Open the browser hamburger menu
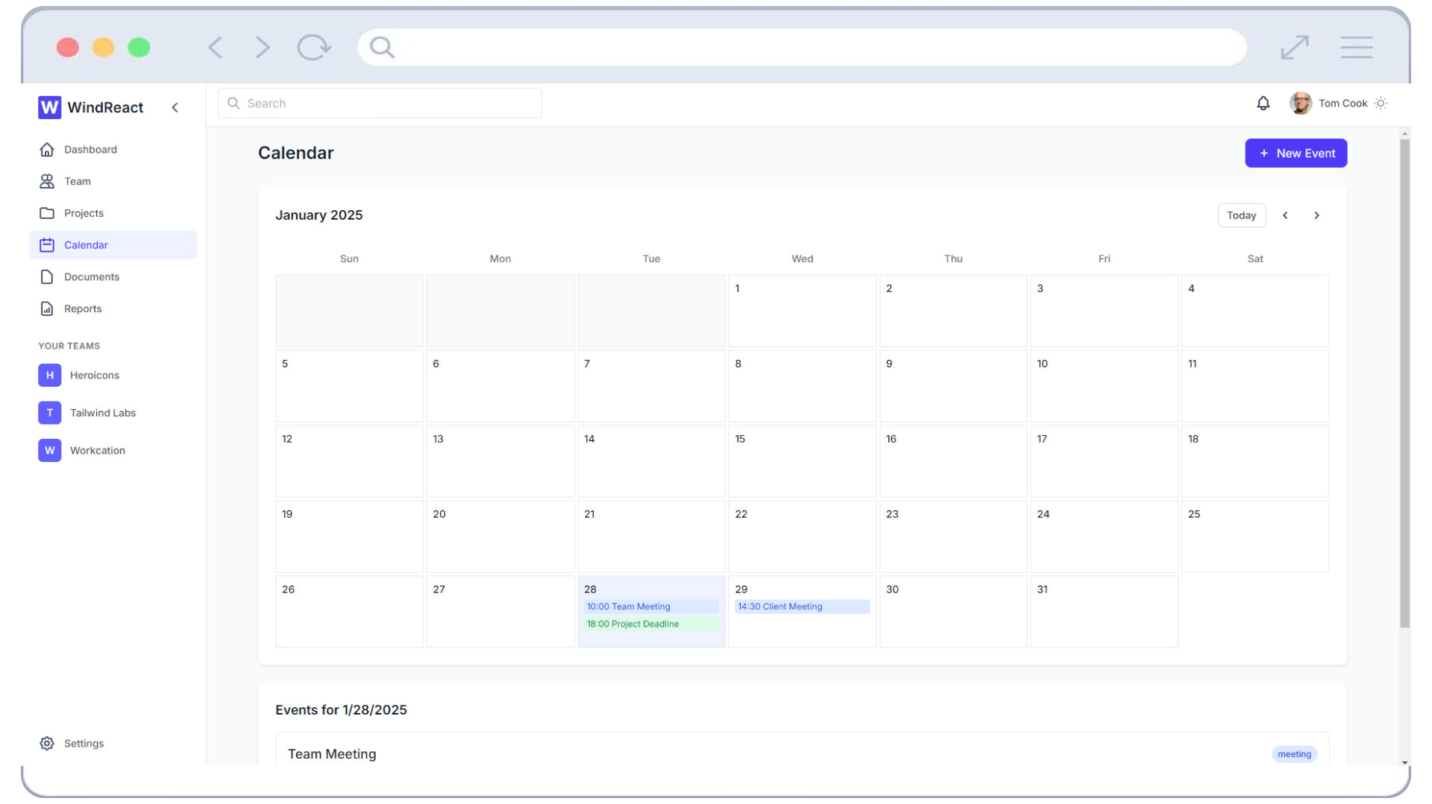 click(x=1356, y=48)
